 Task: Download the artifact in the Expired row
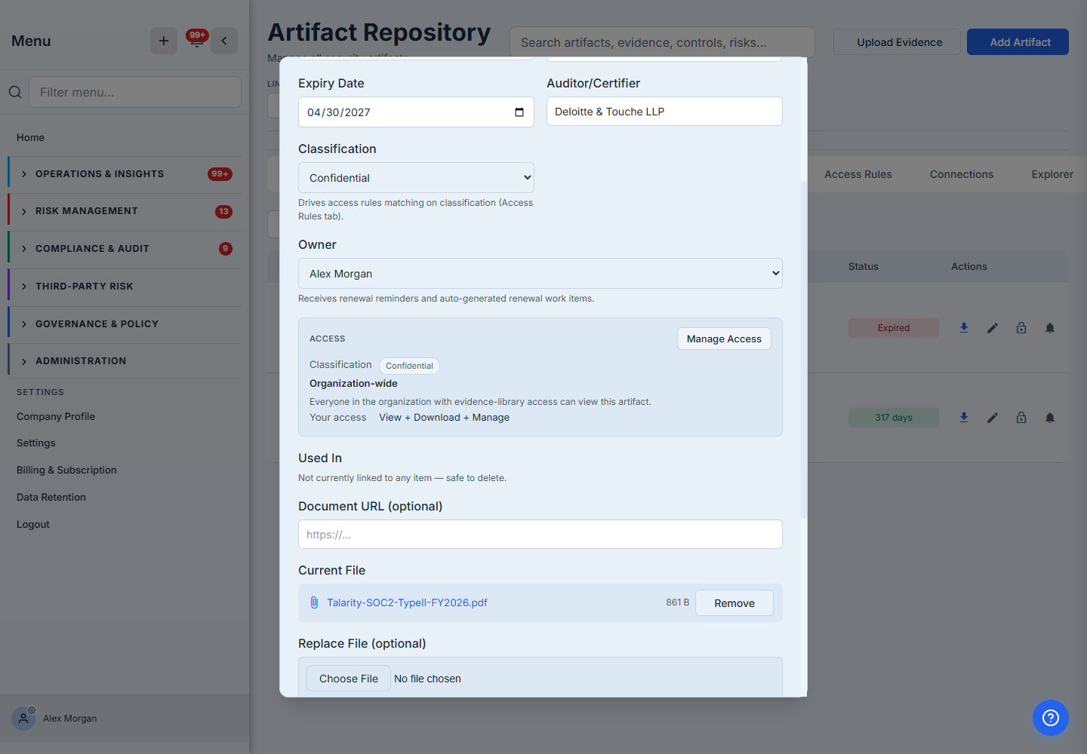[x=964, y=328]
